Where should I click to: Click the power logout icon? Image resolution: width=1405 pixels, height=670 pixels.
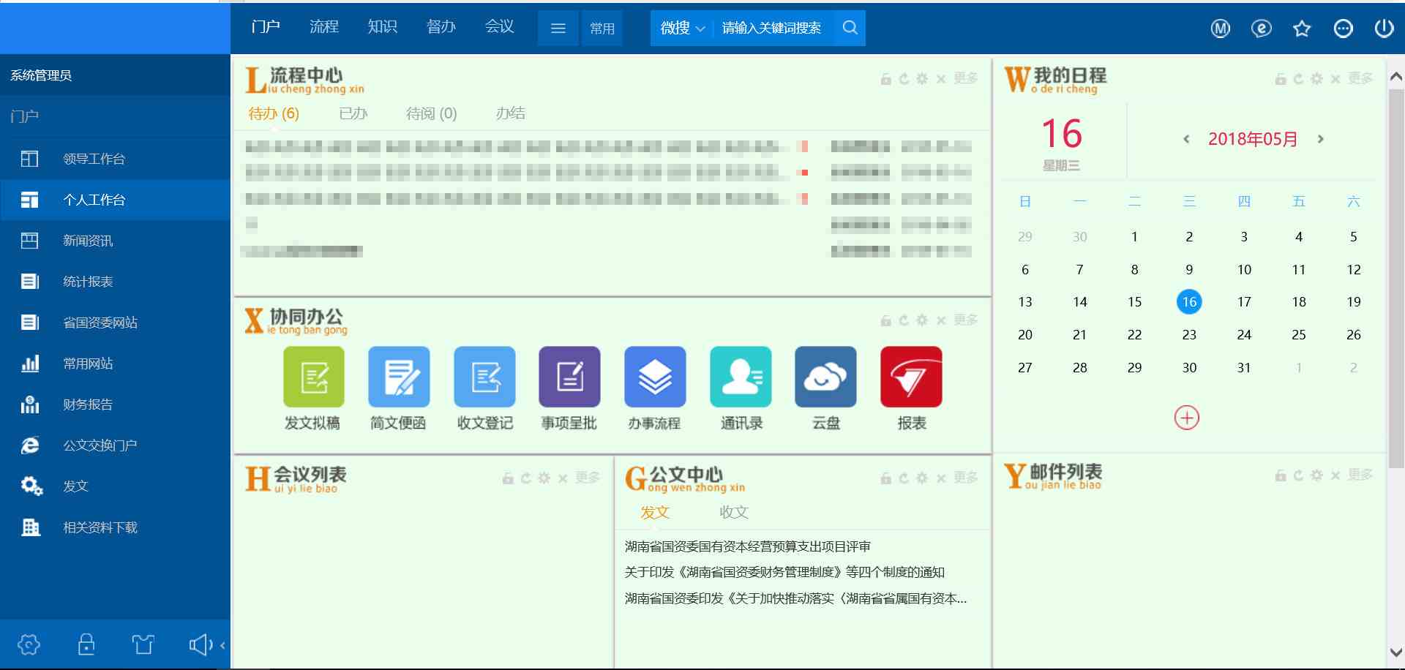click(1384, 29)
